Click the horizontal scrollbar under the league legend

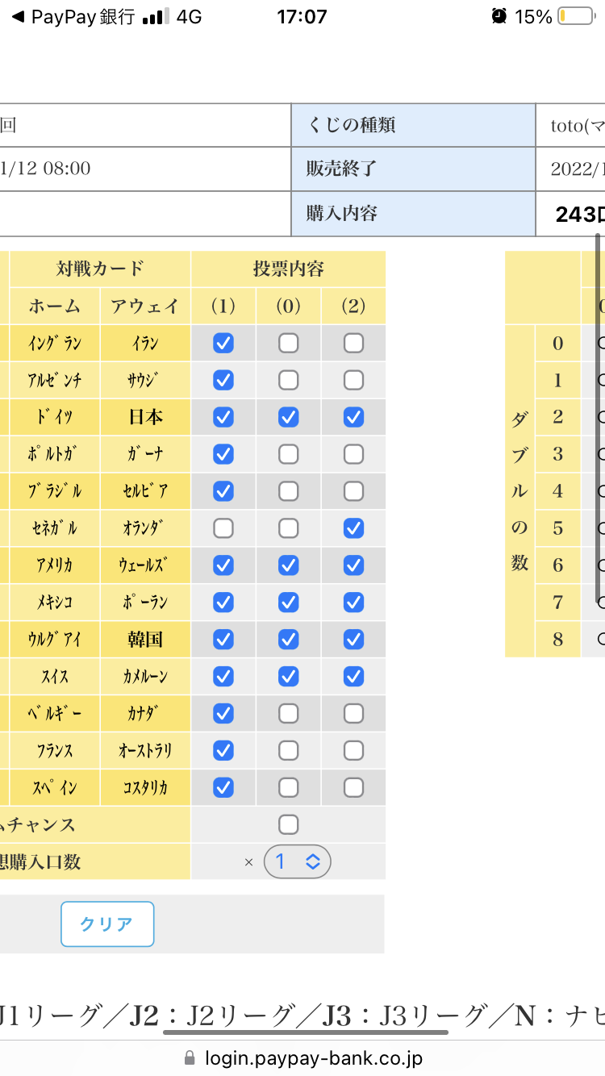click(306, 1032)
